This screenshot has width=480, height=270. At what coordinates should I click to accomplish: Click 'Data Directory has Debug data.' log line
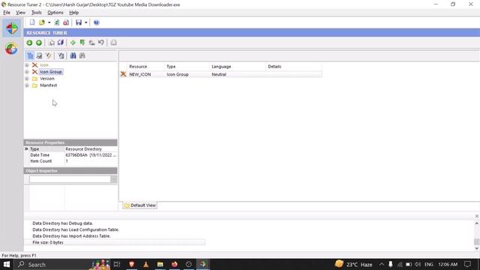(x=62, y=223)
